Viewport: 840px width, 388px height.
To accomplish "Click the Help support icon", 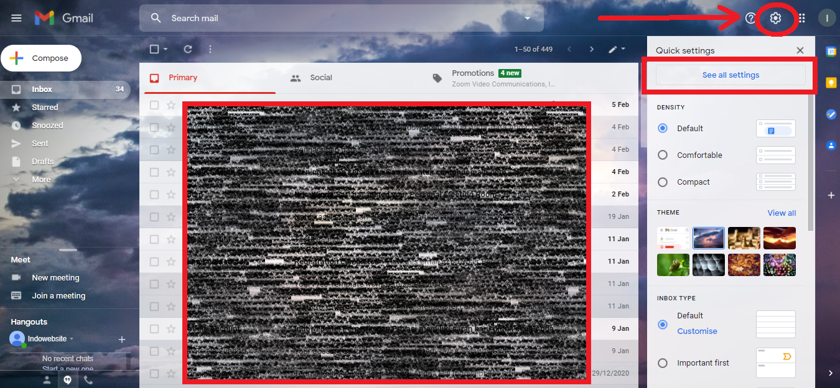I will point(751,19).
